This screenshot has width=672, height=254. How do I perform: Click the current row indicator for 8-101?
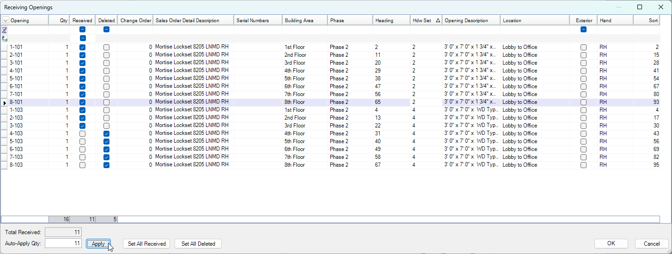[5, 103]
